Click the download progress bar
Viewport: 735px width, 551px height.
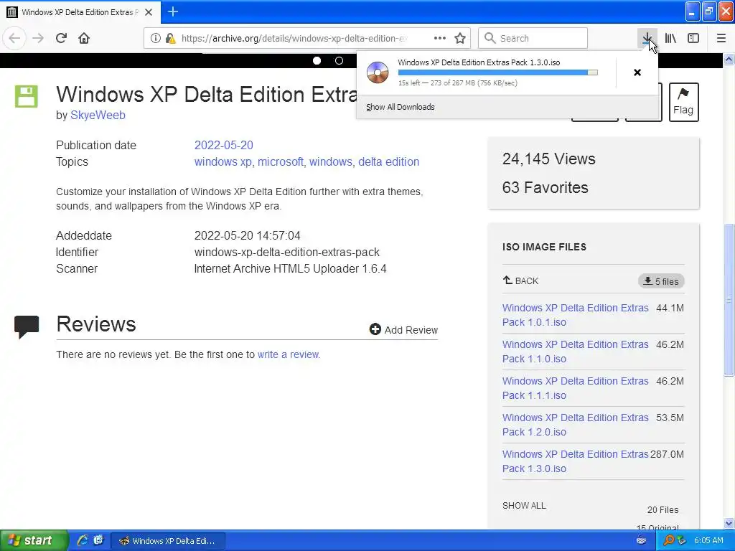click(498, 72)
